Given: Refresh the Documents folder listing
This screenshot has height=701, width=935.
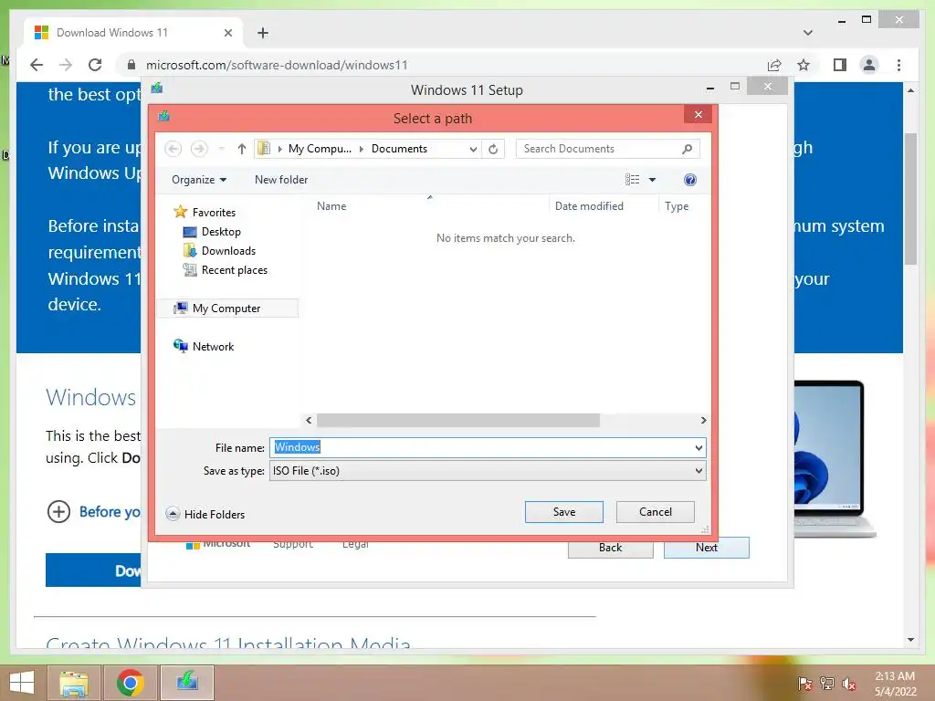Looking at the screenshot, I should pyautogui.click(x=493, y=149).
